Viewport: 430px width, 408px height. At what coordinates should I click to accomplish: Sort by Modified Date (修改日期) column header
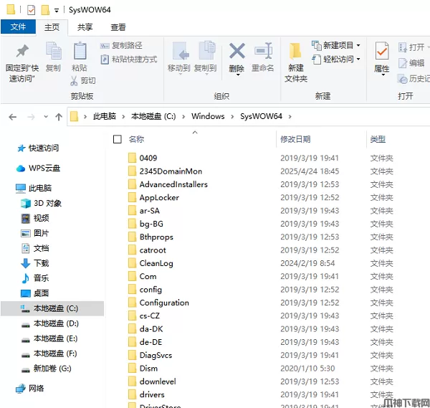295,139
